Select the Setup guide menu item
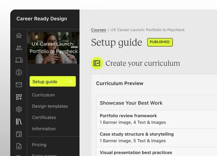The height and width of the screenshot is (156, 217). (53, 81)
